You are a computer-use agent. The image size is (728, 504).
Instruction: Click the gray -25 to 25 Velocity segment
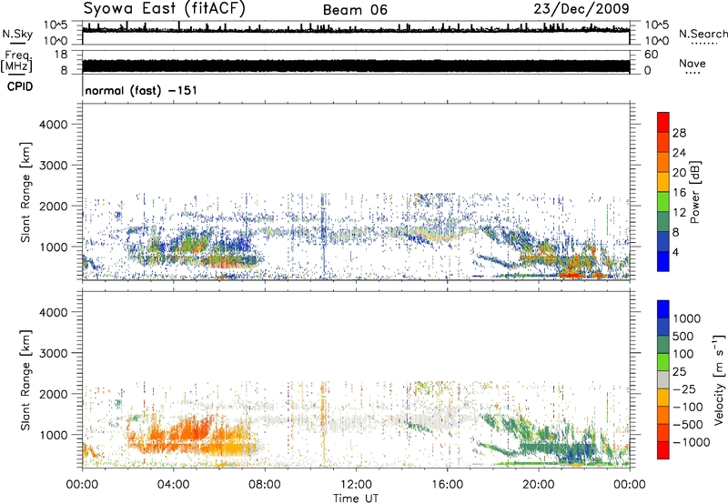pyautogui.click(x=663, y=379)
